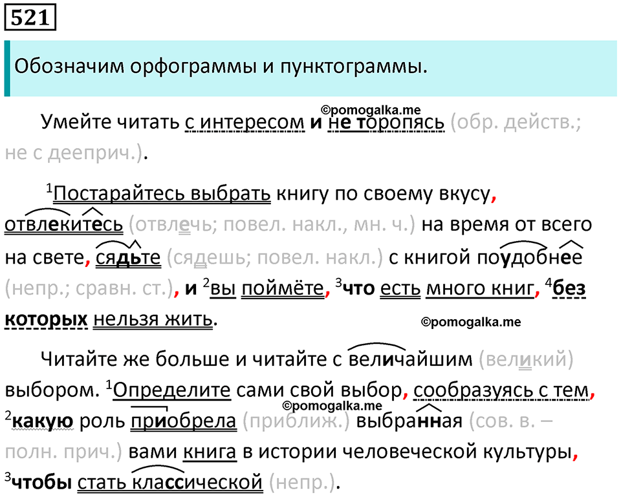Click the phrase "сами свой выбор"
The height and width of the screenshot is (497, 621).
(x=319, y=390)
